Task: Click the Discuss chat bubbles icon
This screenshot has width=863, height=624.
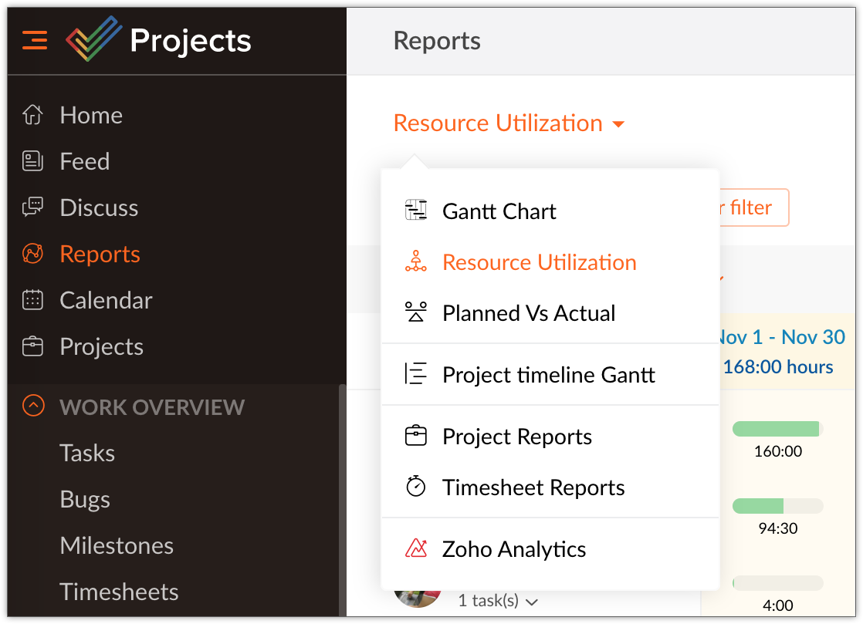Action: pyautogui.click(x=32, y=207)
